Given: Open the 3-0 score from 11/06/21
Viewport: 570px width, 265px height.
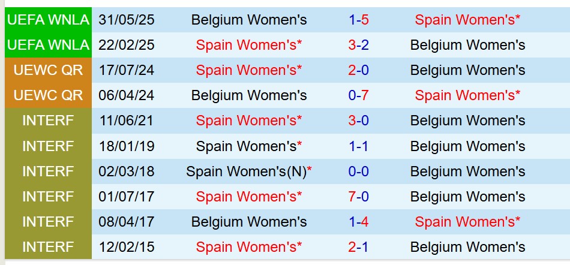Looking at the screenshot, I should (358, 121).
